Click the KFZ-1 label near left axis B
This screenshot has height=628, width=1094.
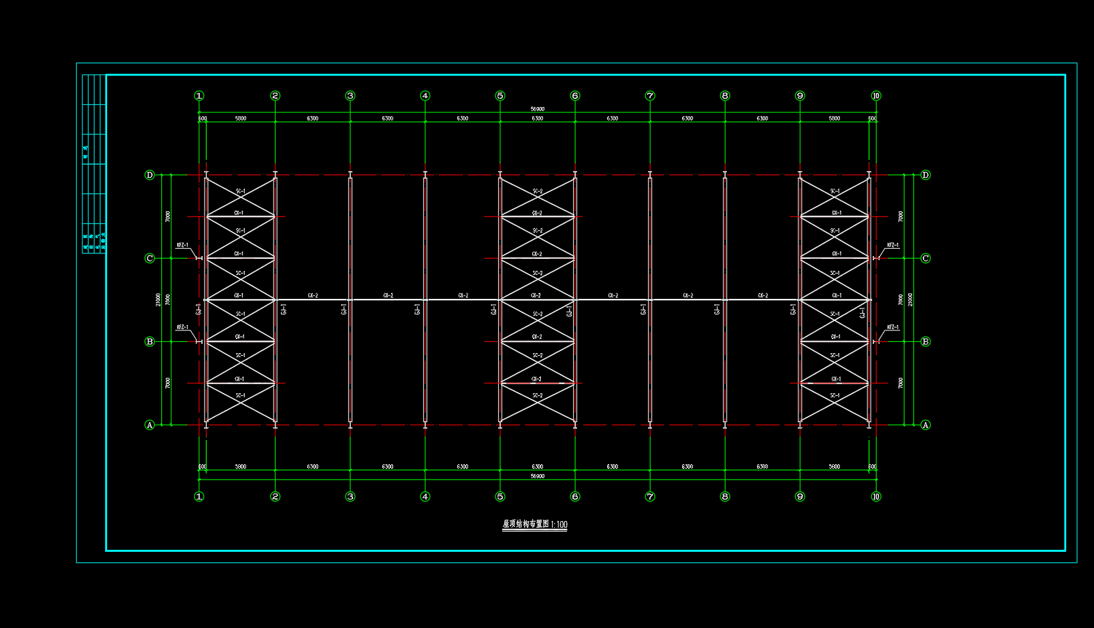[183, 327]
